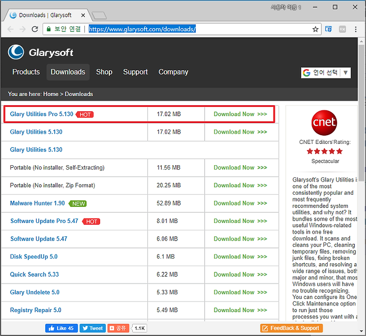The image size is (366, 336).
Task: Open the Products menu
Action: point(26,72)
